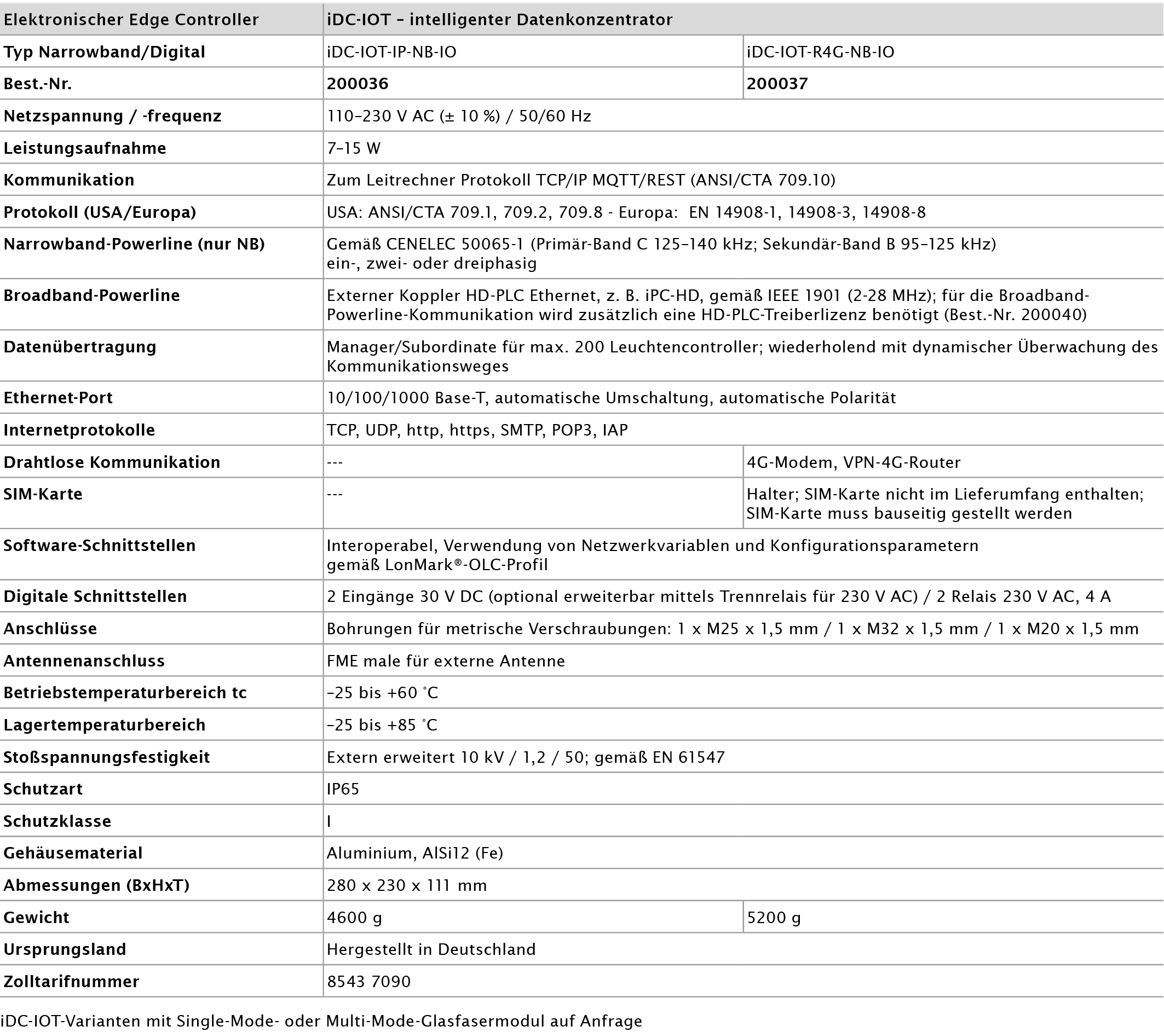Click the 'Schutzklasse' label
Viewport: 1164px width, 1032px height.
tap(57, 821)
